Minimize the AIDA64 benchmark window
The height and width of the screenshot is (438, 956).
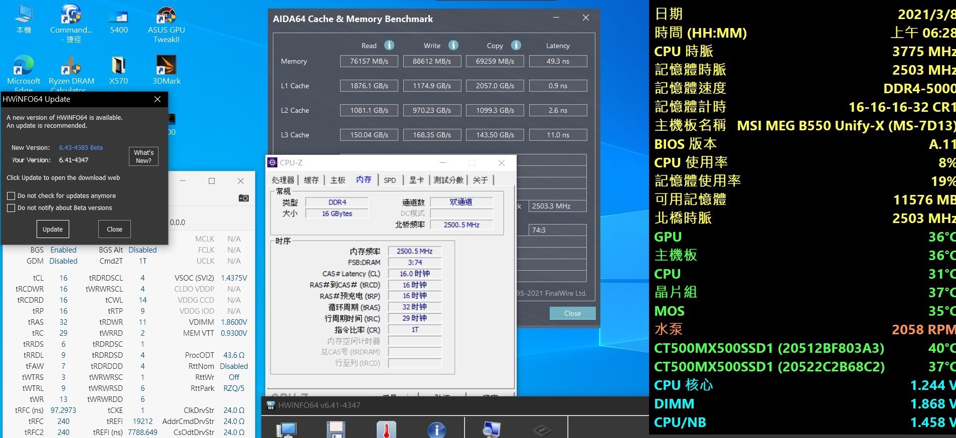tap(556, 18)
